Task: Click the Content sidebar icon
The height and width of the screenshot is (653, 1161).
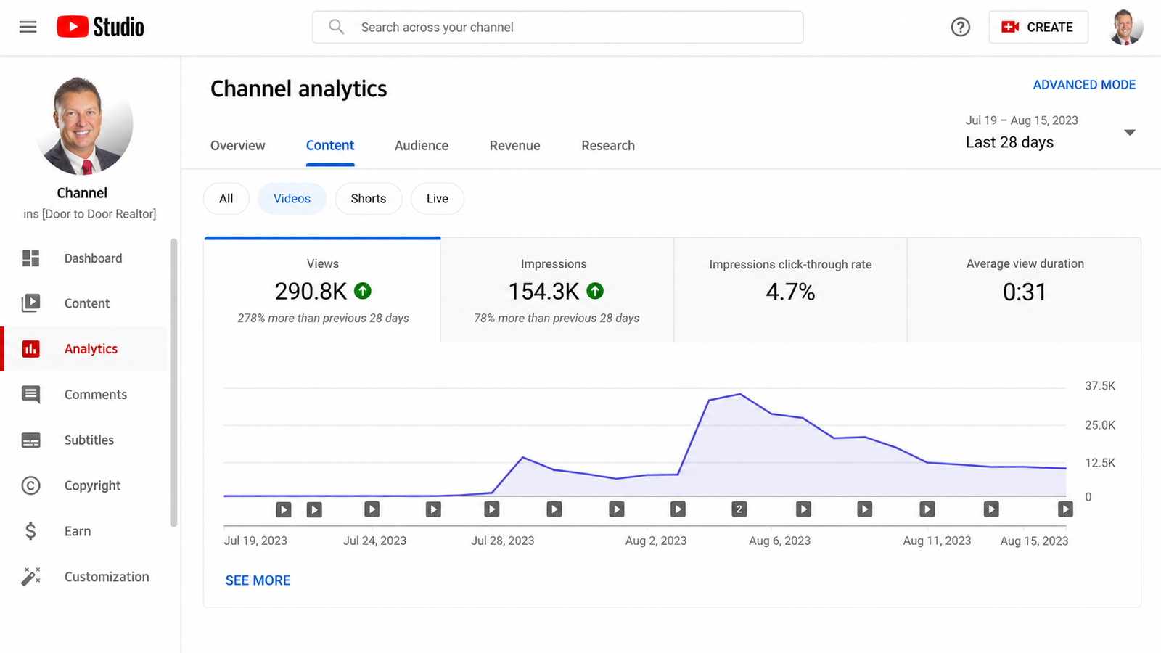Action: pos(30,303)
